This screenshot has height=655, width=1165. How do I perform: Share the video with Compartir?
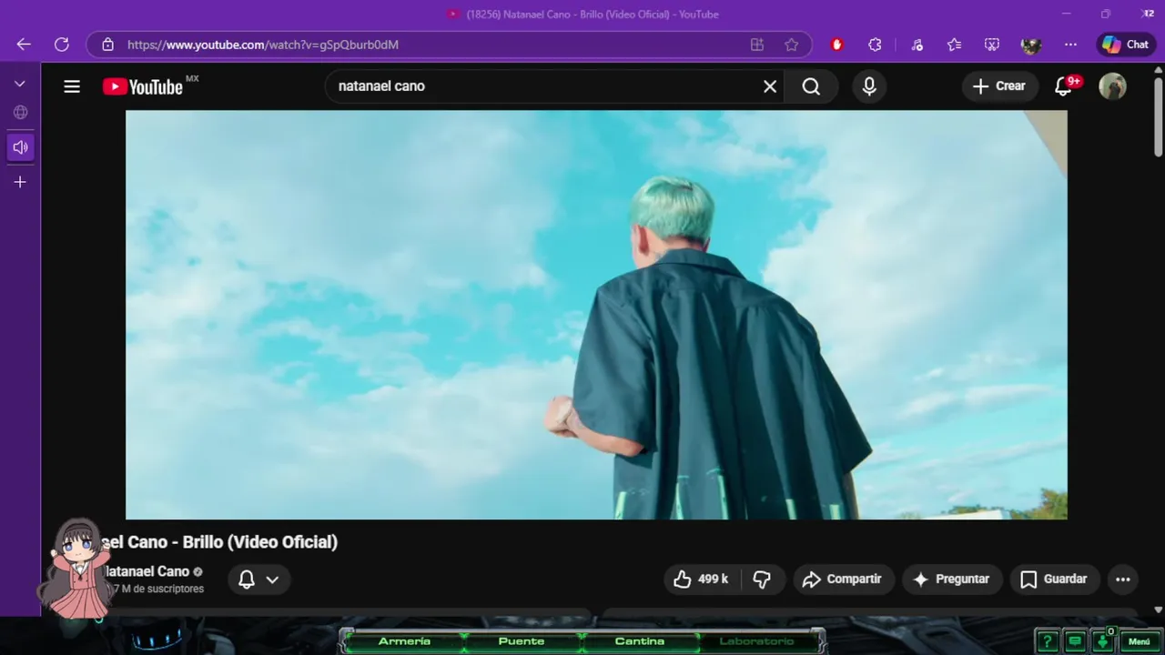pyautogui.click(x=843, y=579)
